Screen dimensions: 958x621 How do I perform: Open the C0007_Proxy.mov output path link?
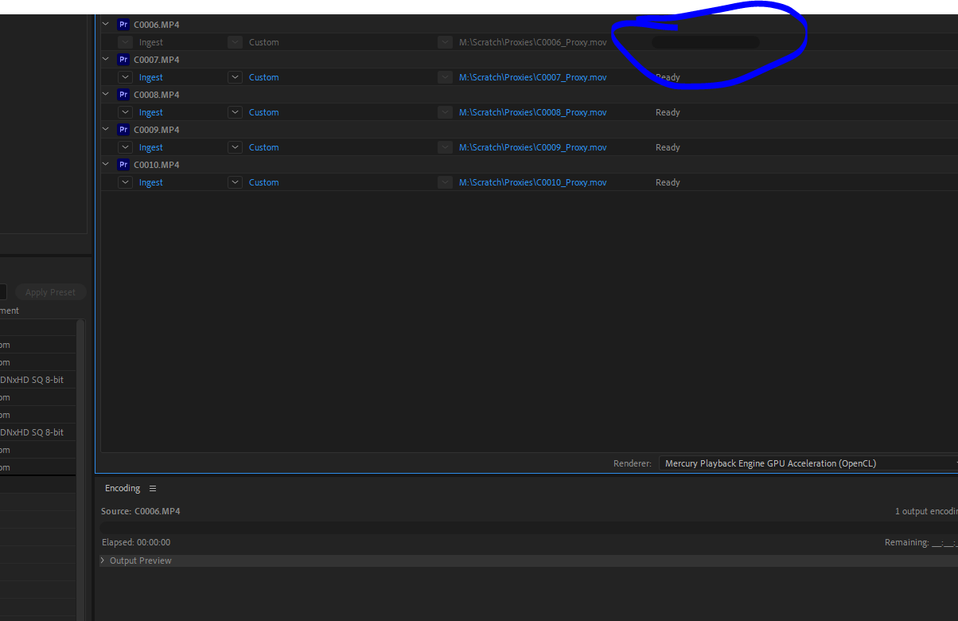point(533,76)
